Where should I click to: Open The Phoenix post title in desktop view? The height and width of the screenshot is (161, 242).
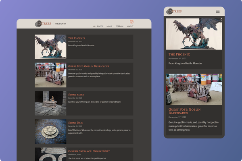click(77, 38)
